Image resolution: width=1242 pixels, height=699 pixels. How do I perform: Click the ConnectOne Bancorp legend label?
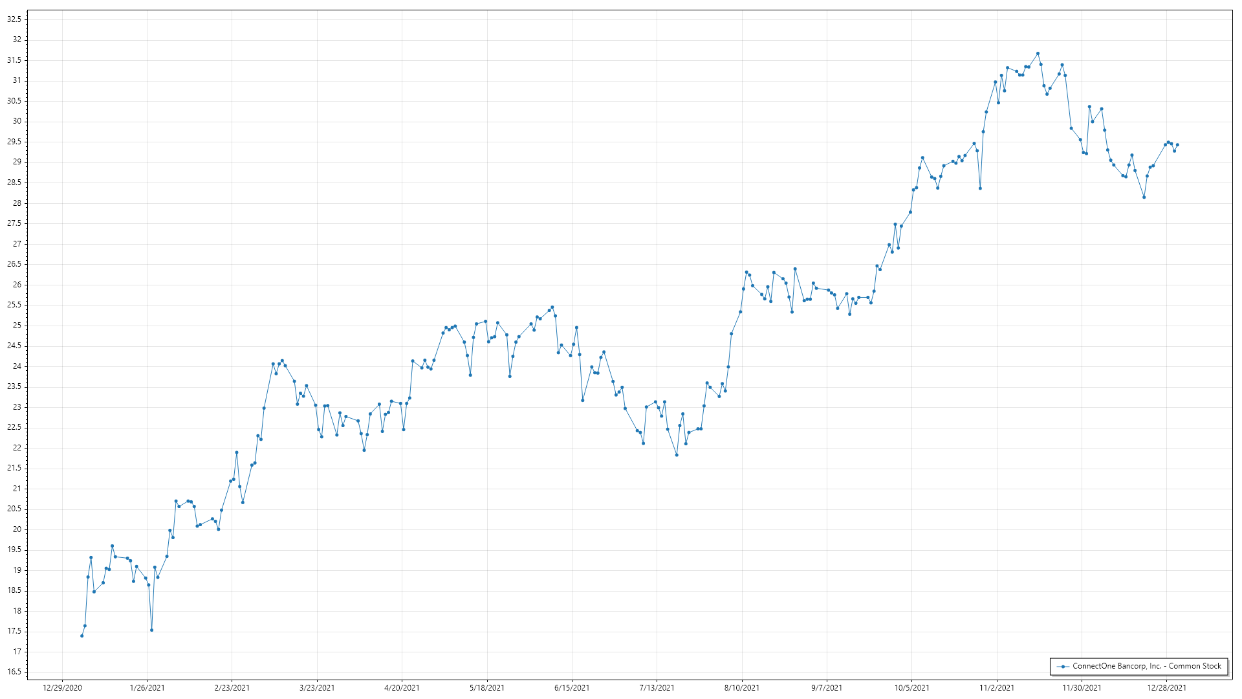click(1146, 666)
